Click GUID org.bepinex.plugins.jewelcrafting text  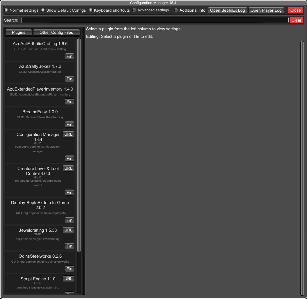click(38, 237)
